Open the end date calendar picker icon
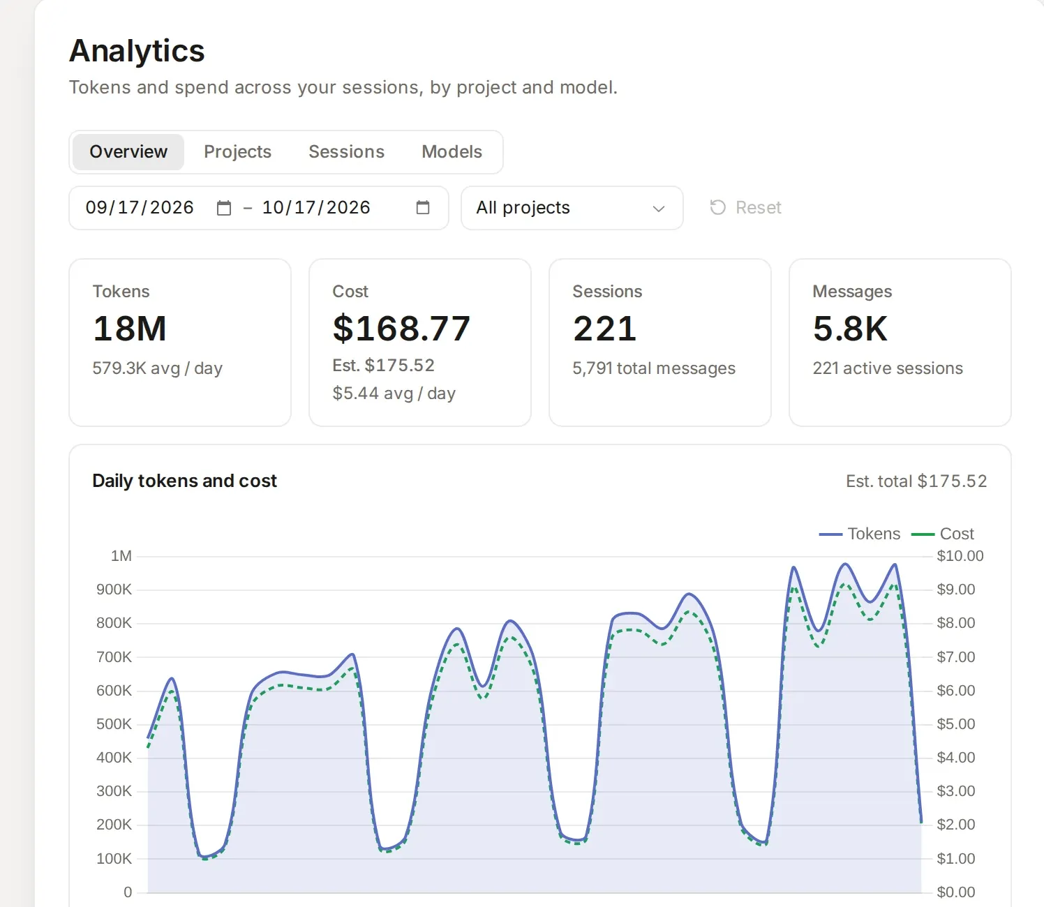1044x907 pixels. pyautogui.click(x=423, y=207)
